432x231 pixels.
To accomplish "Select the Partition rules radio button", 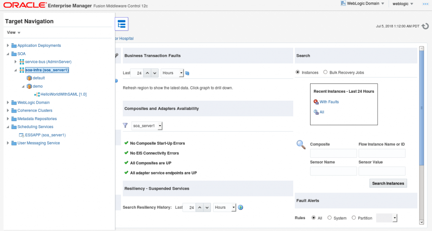I will (354, 218).
